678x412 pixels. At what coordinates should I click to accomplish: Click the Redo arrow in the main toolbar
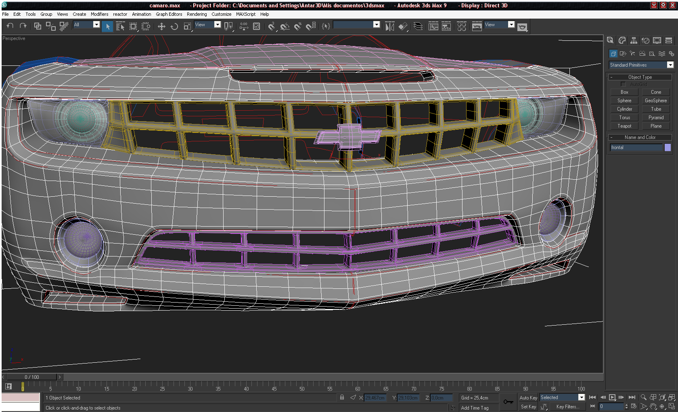23,26
